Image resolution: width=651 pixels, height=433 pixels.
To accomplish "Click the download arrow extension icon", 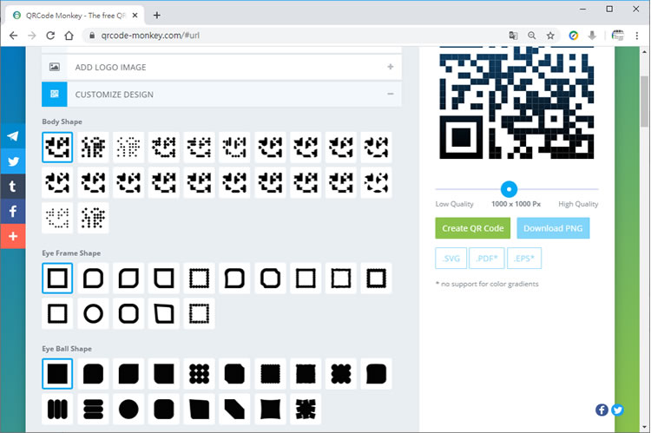I will [592, 36].
